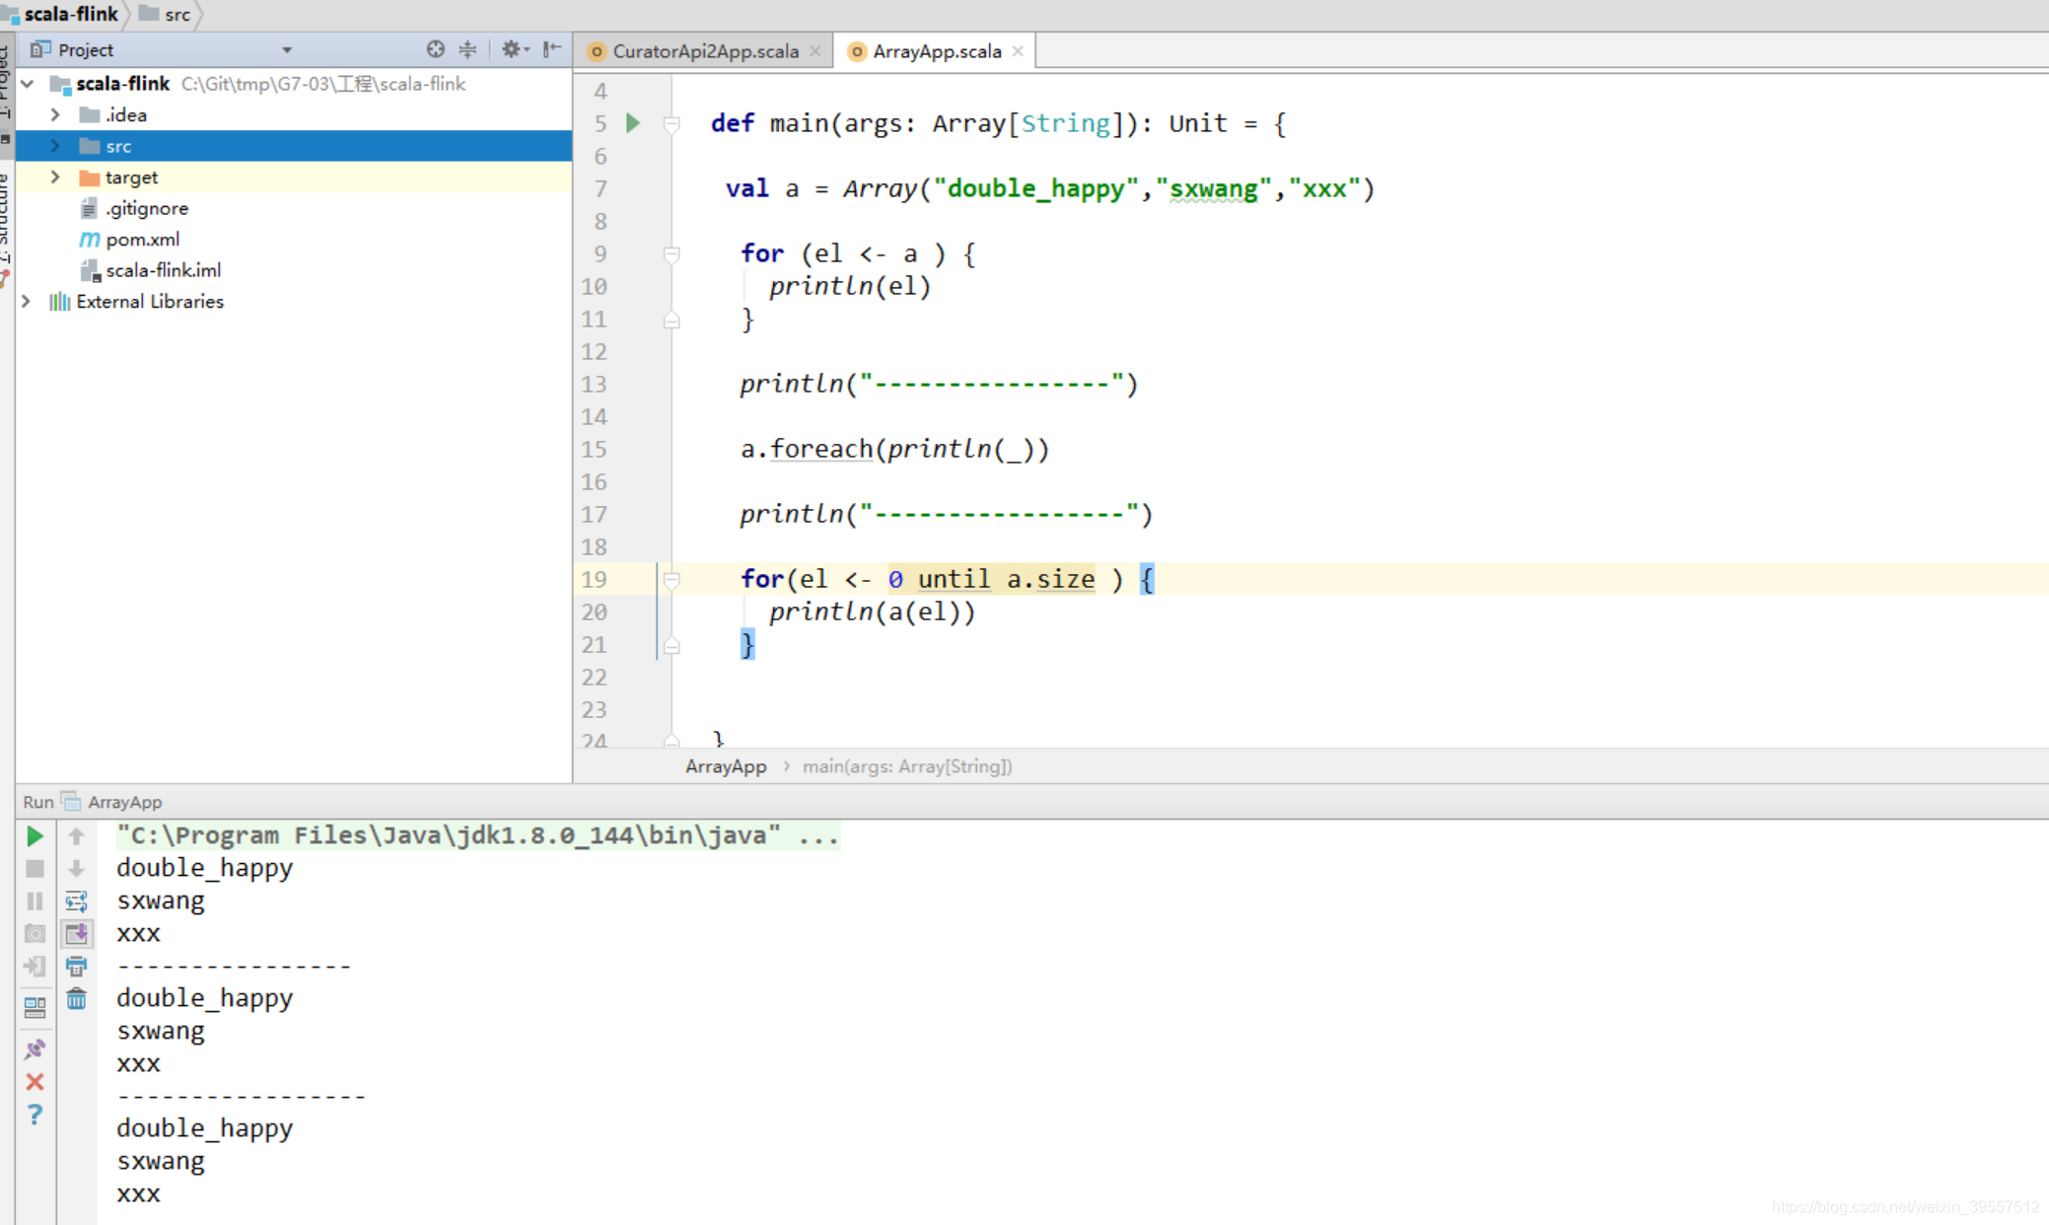Collapse the scala-flink project root
2049x1225 pixels.
tap(29, 84)
